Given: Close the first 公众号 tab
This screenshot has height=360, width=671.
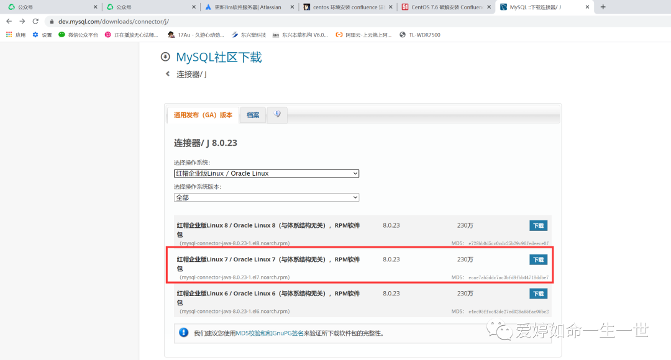Looking at the screenshot, I should (95, 7).
